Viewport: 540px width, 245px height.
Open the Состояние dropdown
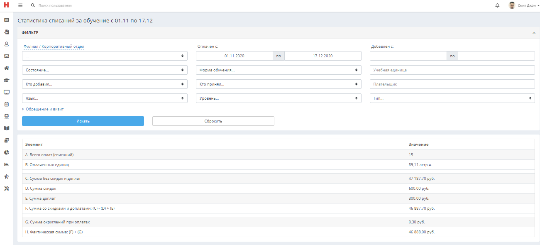click(105, 70)
